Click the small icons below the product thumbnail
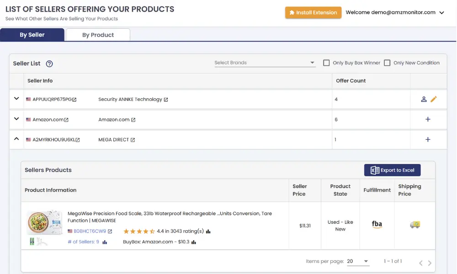This screenshot has height=274, width=457. tap(38, 242)
